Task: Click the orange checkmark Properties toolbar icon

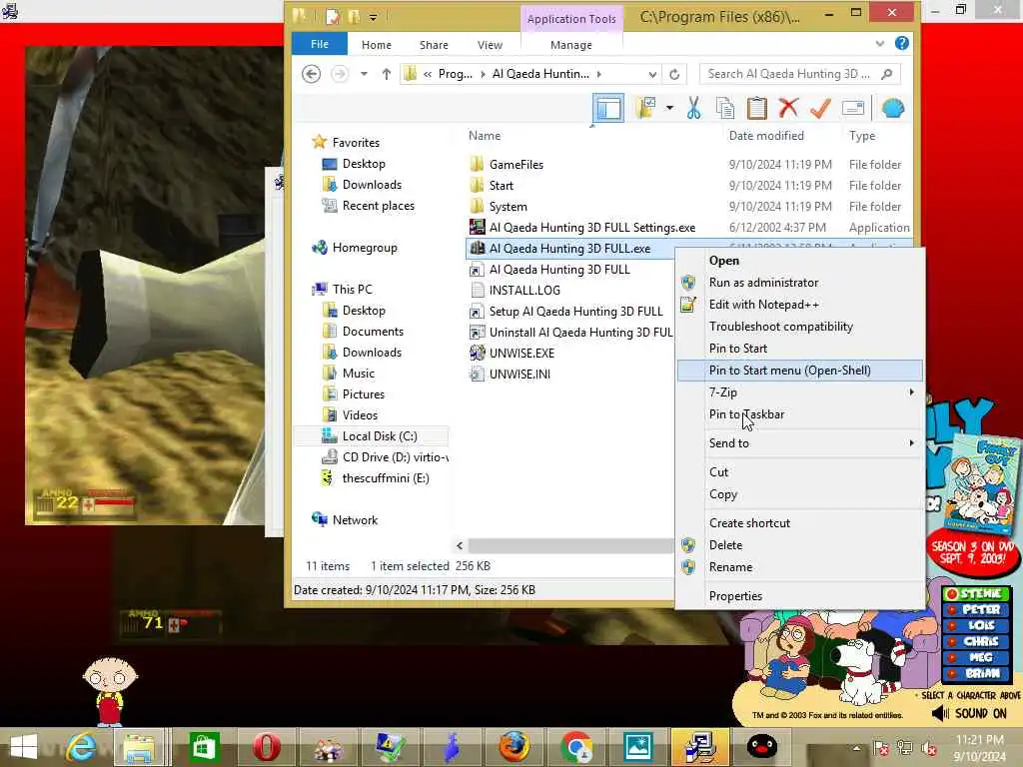Action: [x=820, y=108]
